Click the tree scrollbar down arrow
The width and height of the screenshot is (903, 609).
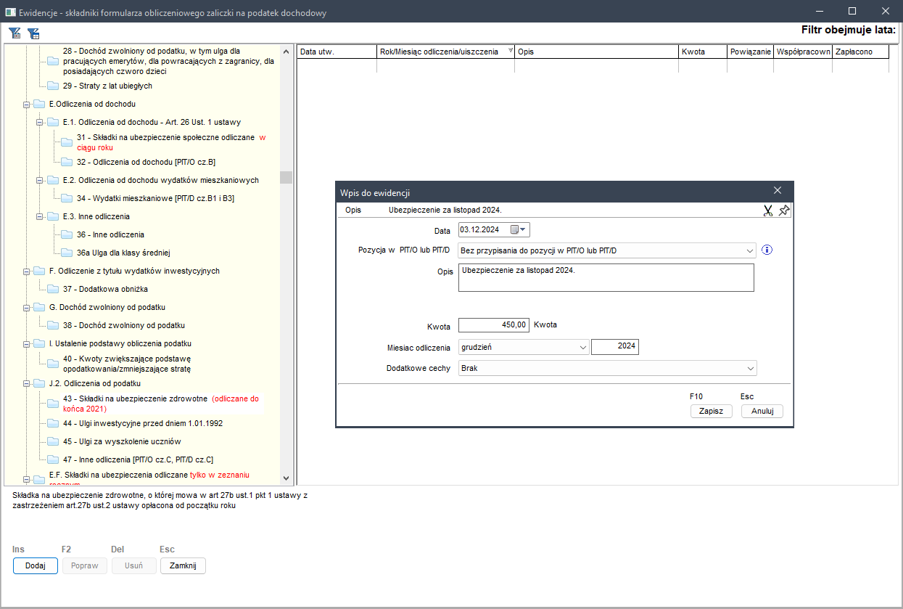click(286, 478)
